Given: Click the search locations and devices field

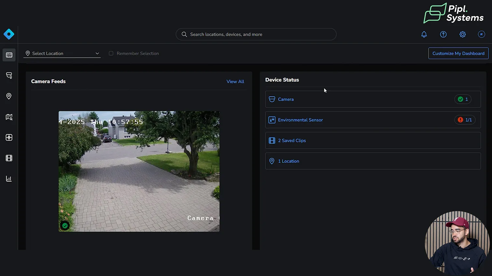Looking at the screenshot, I should point(256,34).
